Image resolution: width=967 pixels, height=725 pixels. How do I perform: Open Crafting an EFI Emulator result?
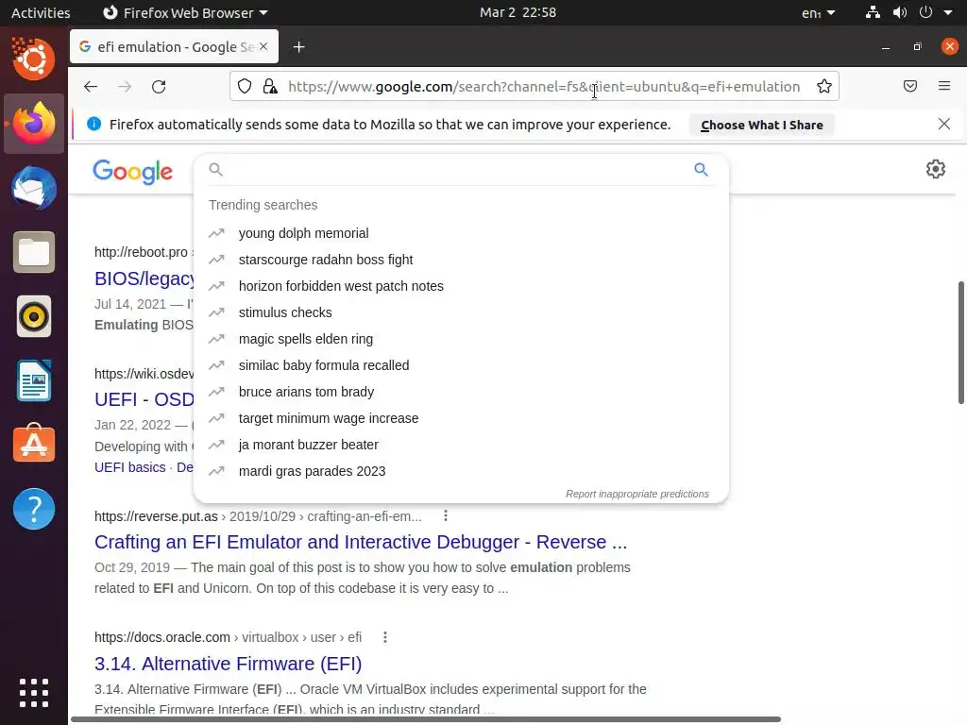tap(361, 542)
